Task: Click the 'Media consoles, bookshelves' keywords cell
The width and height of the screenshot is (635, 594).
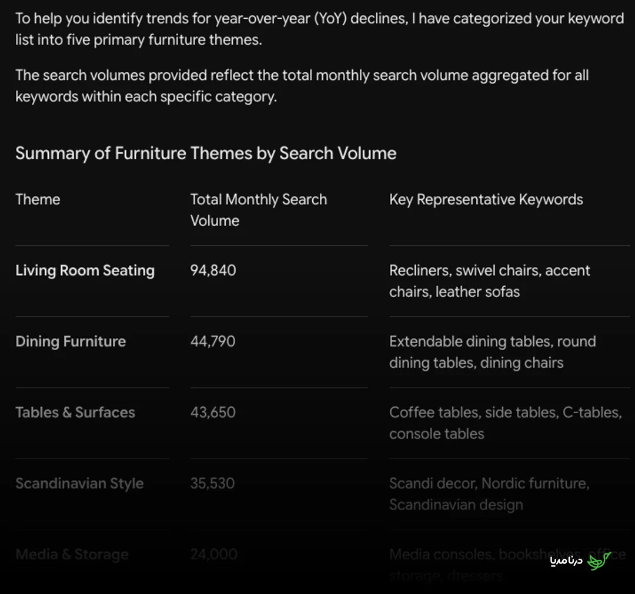Action: click(x=507, y=565)
